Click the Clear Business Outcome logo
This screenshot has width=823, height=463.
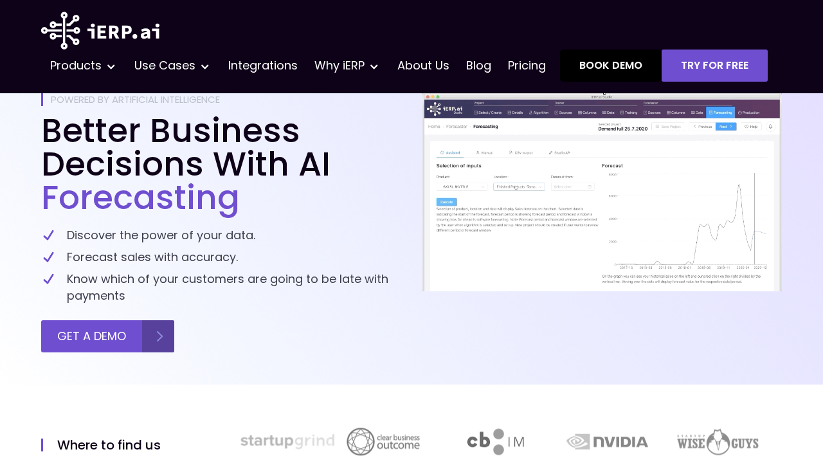[383, 440]
